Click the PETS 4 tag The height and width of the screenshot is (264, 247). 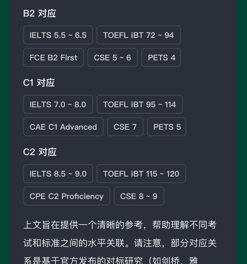161,57
